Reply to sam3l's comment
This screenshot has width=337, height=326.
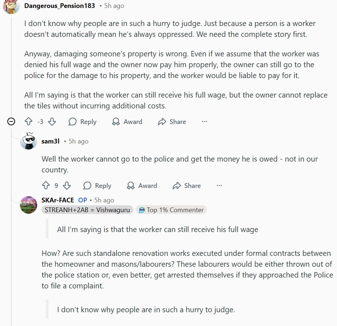click(97, 186)
